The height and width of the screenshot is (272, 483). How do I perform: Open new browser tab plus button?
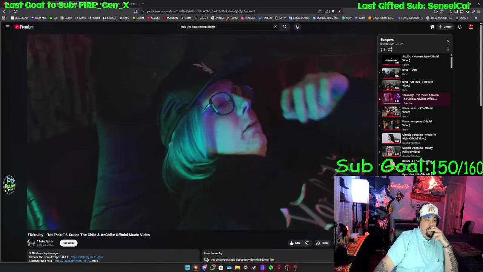143,4
